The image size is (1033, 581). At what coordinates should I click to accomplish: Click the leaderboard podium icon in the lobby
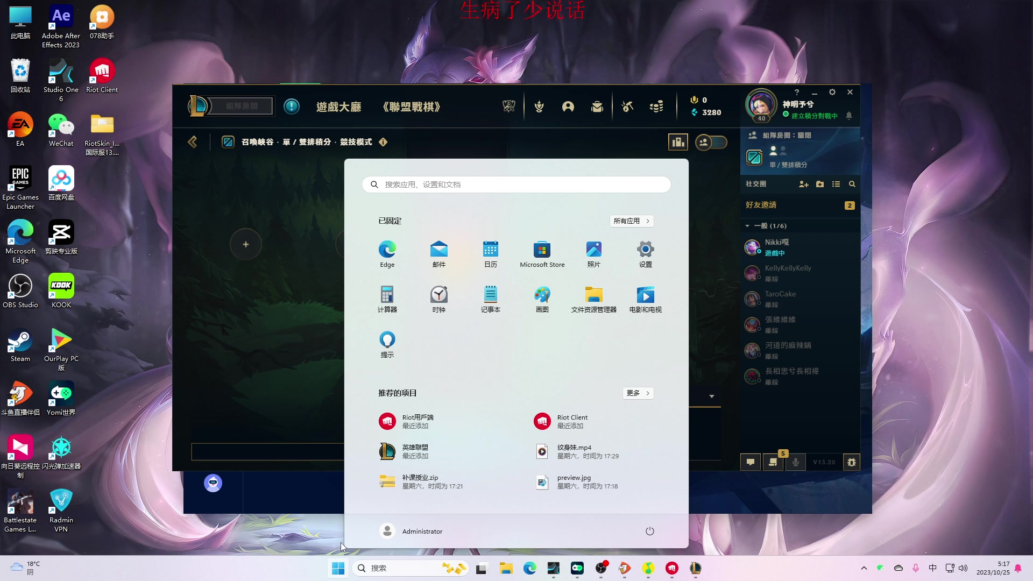(x=678, y=142)
